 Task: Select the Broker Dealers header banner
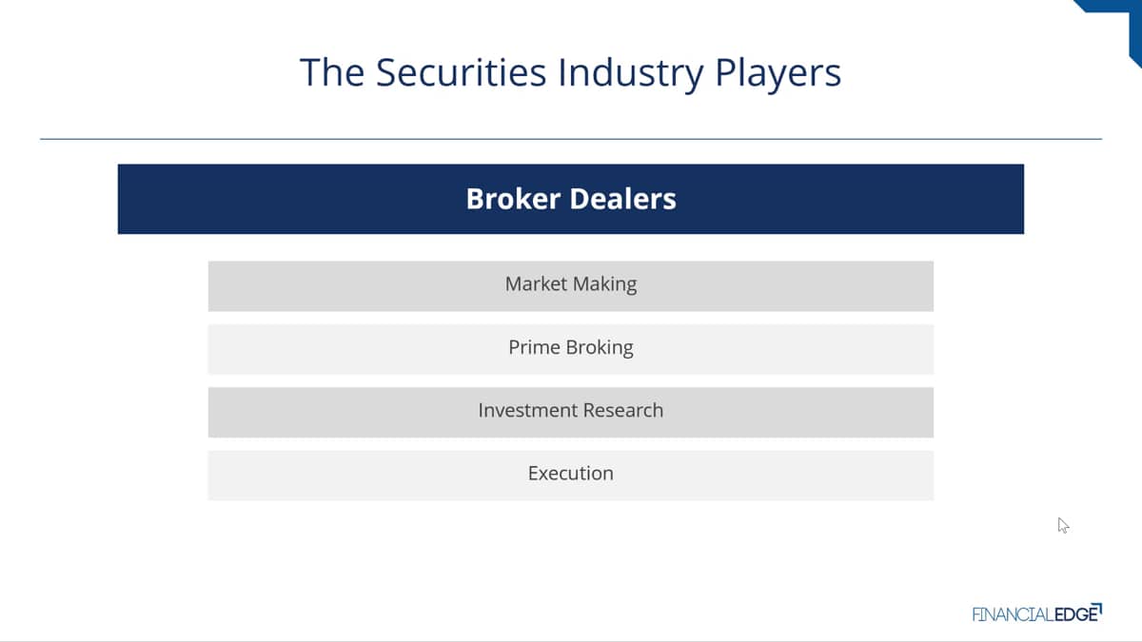[571, 199]
